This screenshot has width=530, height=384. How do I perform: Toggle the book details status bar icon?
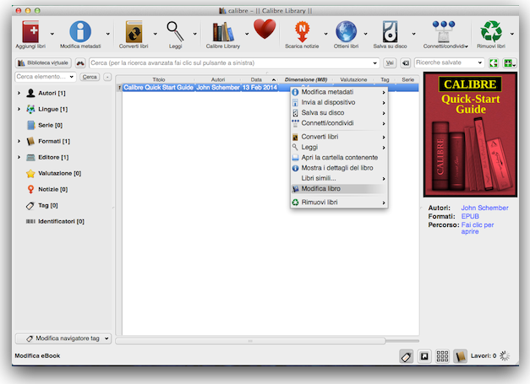point(460,356)
